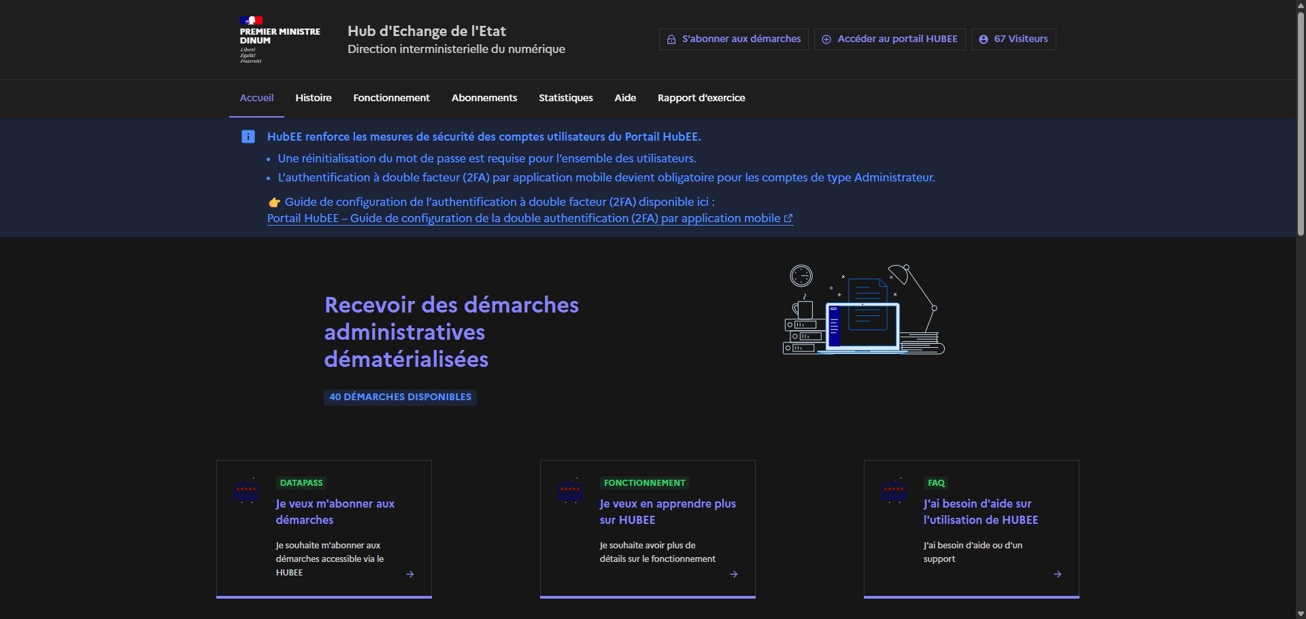Click the building icon on the FAQ card

click(x=894, y=491)
